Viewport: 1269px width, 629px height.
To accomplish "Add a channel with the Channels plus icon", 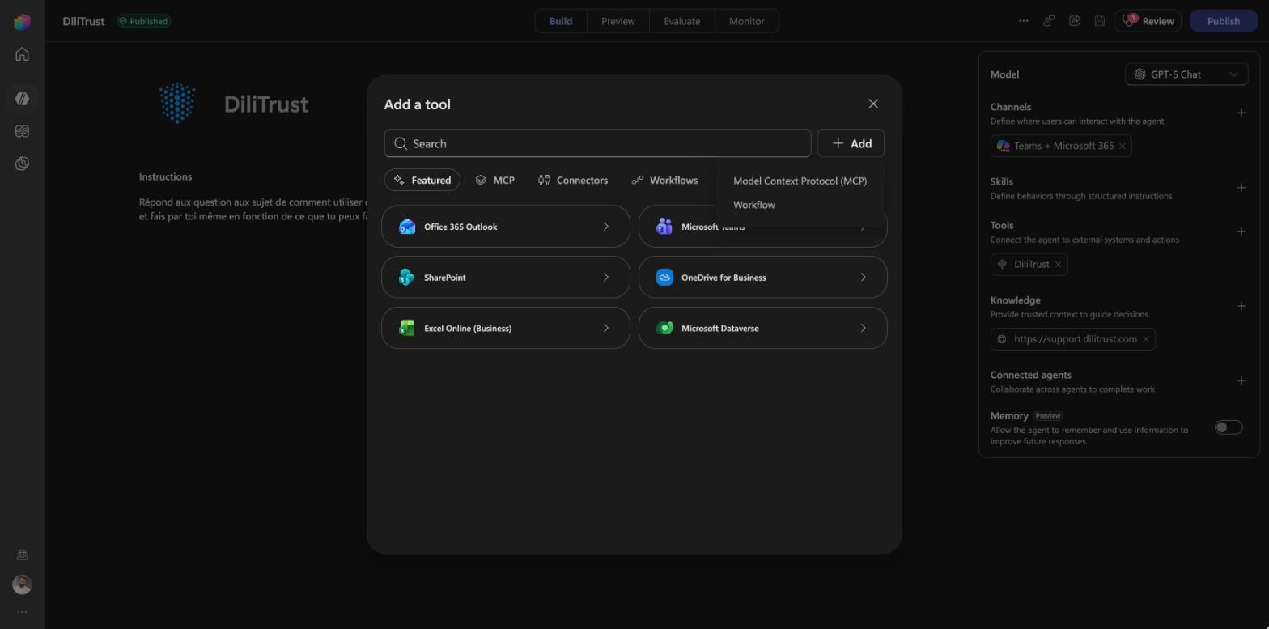I will click(x=1241, y=113).
